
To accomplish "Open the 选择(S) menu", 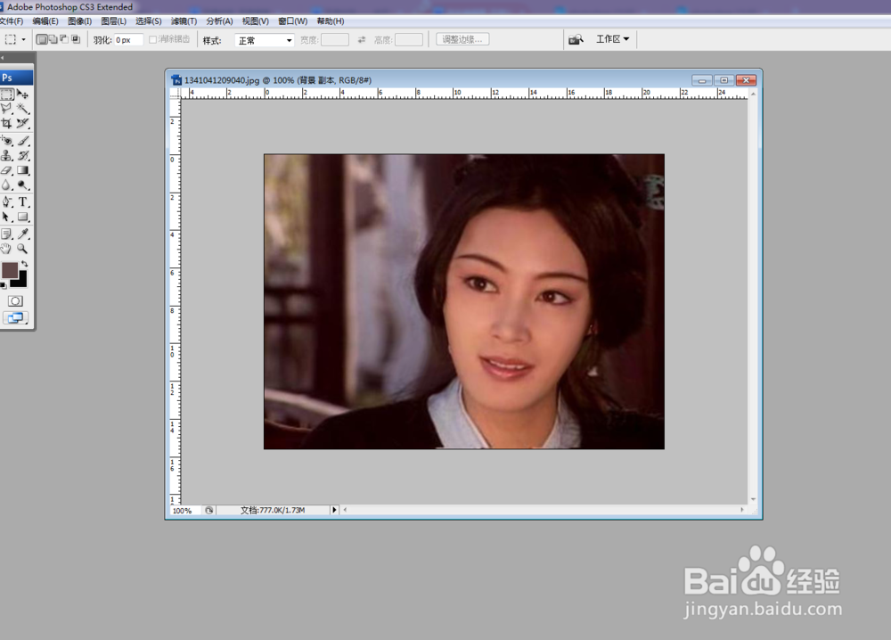I will (148, 21).
